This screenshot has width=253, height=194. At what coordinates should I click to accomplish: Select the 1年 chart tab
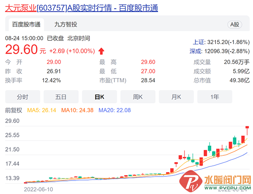coord(215,97)
